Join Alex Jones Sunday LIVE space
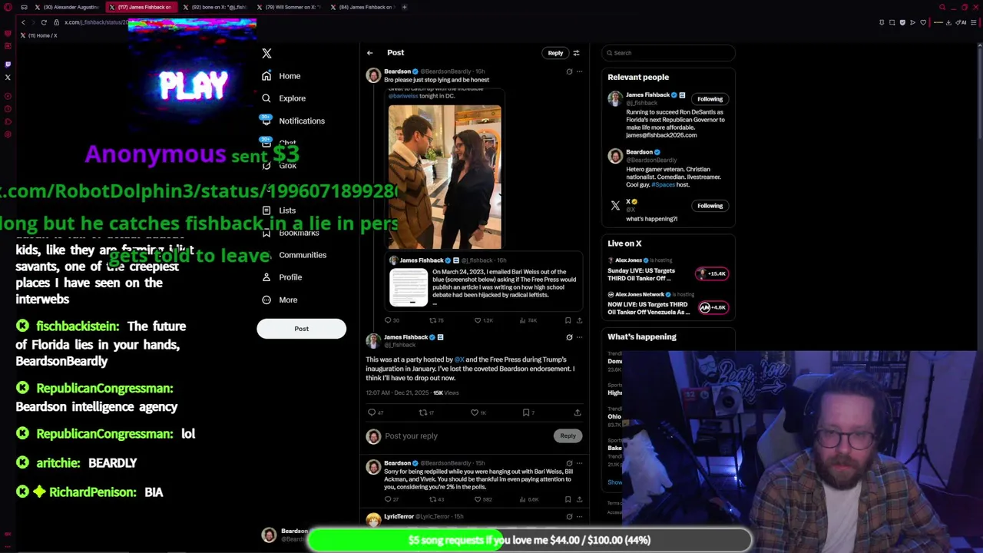This screenshot has height=553, width=983. (x=712, y=273)
